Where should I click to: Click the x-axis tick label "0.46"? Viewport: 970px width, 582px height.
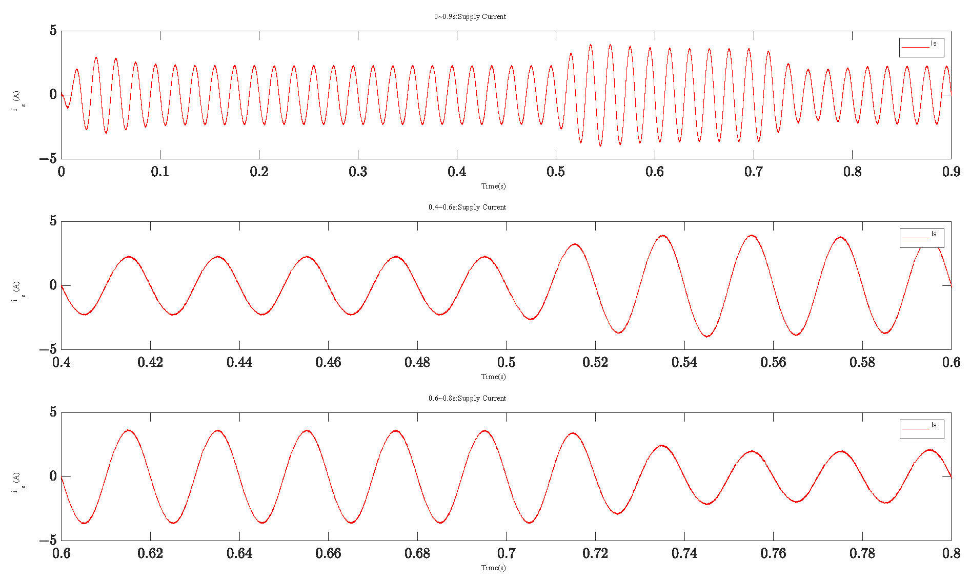click(328, 362)
